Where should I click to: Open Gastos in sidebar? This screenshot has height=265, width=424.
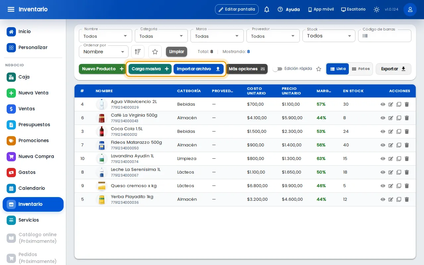point(33,172)
